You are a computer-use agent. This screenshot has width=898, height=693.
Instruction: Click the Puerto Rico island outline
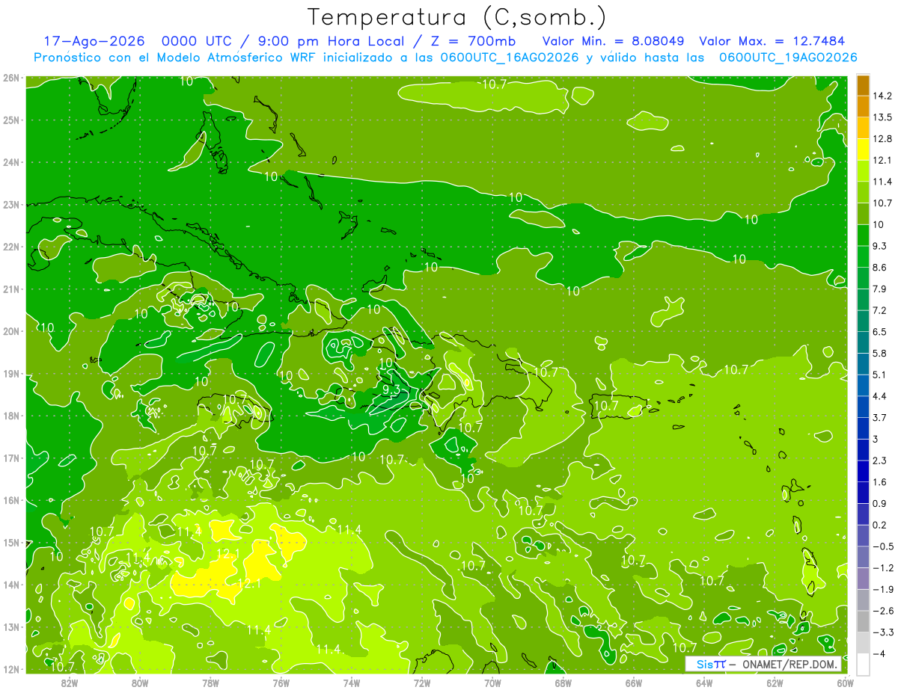click(x=618, y=406)
